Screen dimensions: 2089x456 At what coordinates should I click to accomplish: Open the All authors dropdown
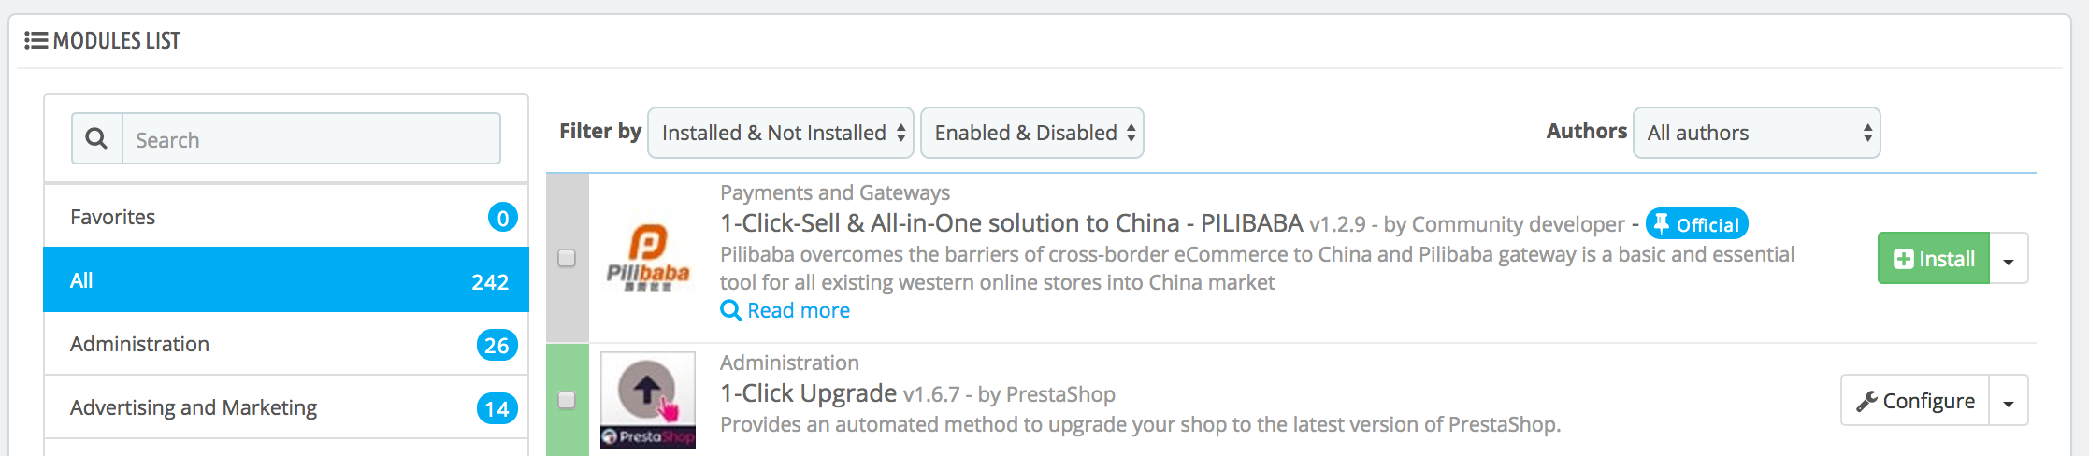[x=1757, y=133]
